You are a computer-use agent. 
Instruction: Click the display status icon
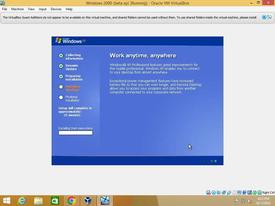click(x=239, y=193)
